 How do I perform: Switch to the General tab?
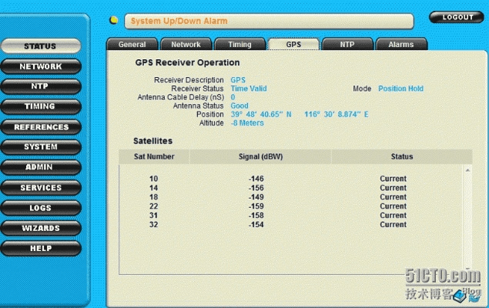(132, 45)
